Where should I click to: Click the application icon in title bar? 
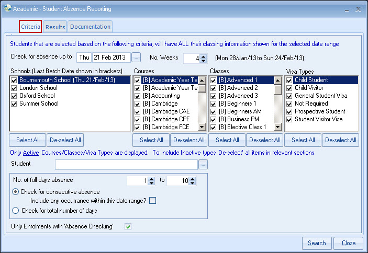point(7,9)
